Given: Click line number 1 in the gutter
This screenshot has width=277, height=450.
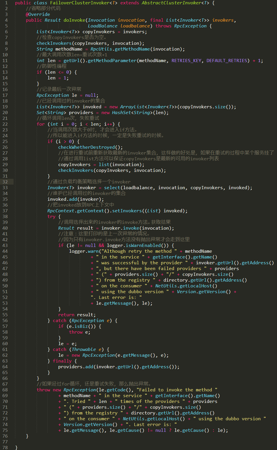Looking at the screenshot, I should click(6, 3).
